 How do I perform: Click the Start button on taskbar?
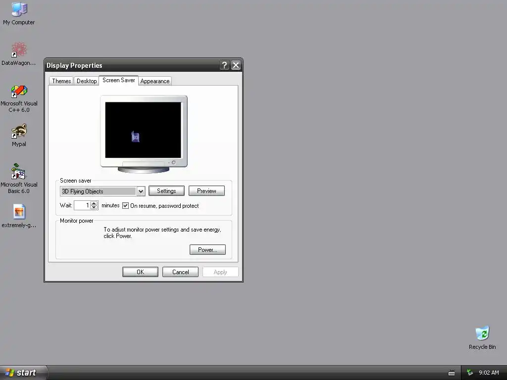point(24,373)
